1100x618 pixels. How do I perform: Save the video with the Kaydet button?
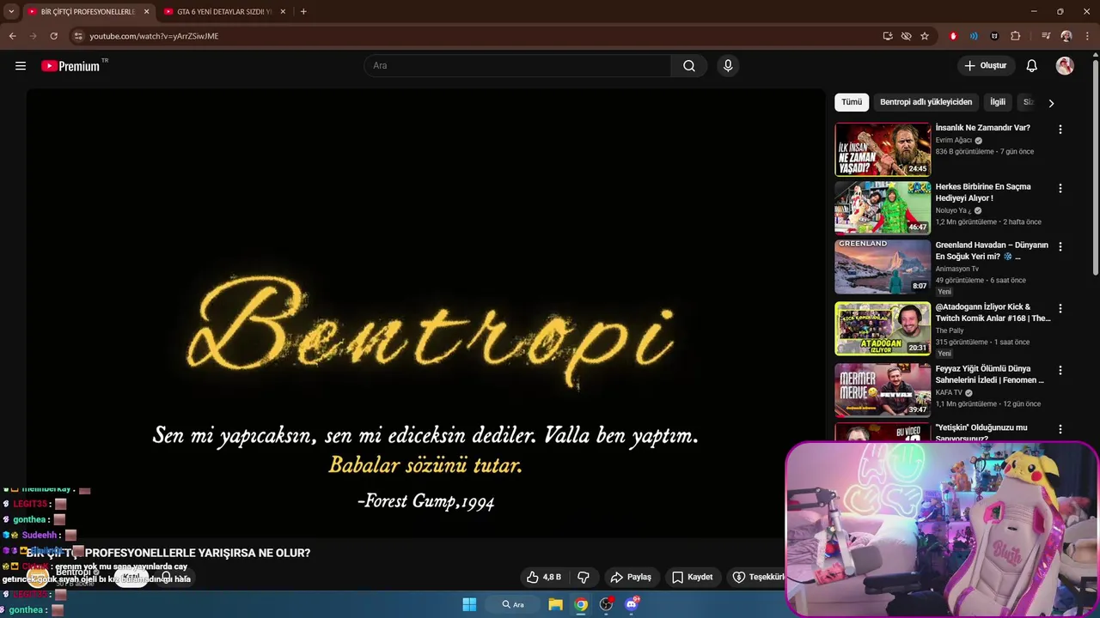point(693,577)
